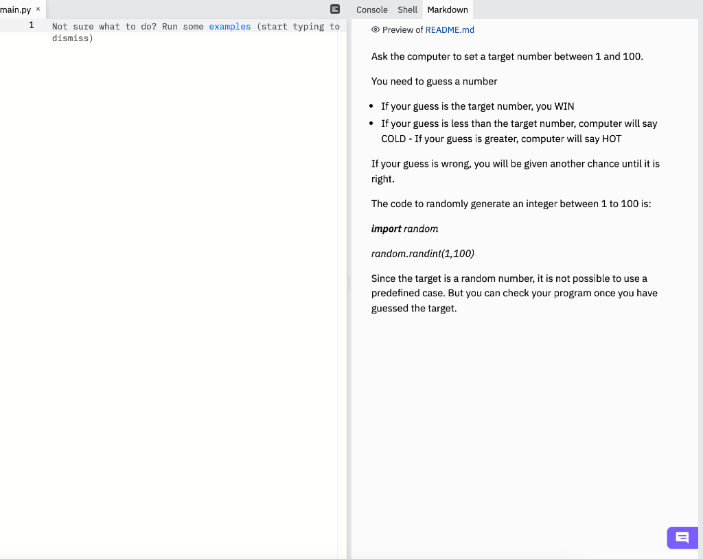Image resolution: width=703 pixels, height=559 pixels.
Task: Click the bullet 'If your guess is less than the target number'
Action: point(519,131)
